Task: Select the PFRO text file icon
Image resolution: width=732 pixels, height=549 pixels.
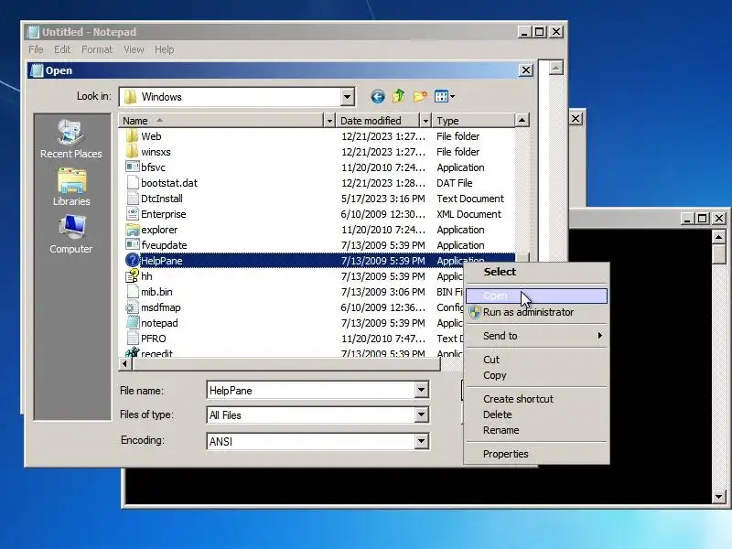Action: [x=133, y=338]
